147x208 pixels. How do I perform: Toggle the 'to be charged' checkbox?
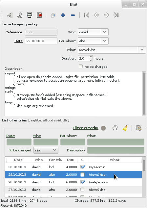coord(81,66)
